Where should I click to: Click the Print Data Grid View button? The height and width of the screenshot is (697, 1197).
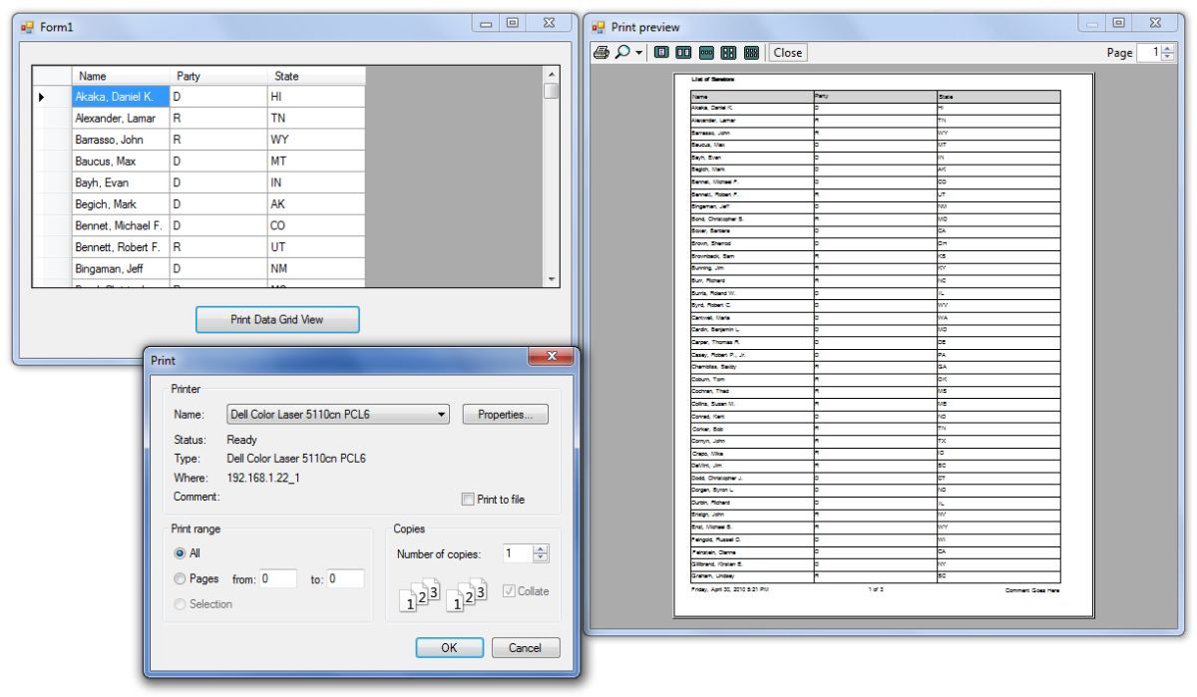point(277,320)
